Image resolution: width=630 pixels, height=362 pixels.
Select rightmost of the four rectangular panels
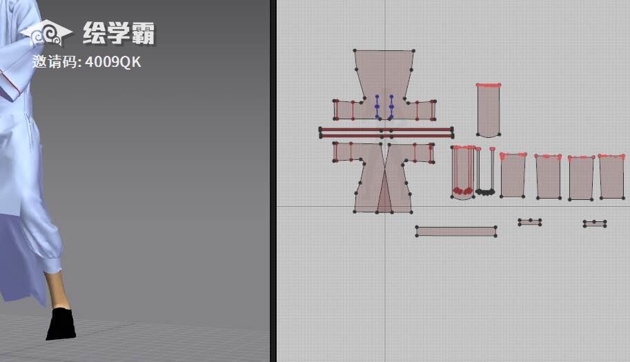point(612,177)
